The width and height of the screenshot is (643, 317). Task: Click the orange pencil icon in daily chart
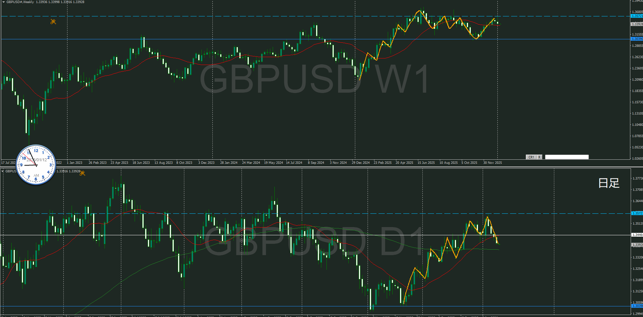click(82, 173)
